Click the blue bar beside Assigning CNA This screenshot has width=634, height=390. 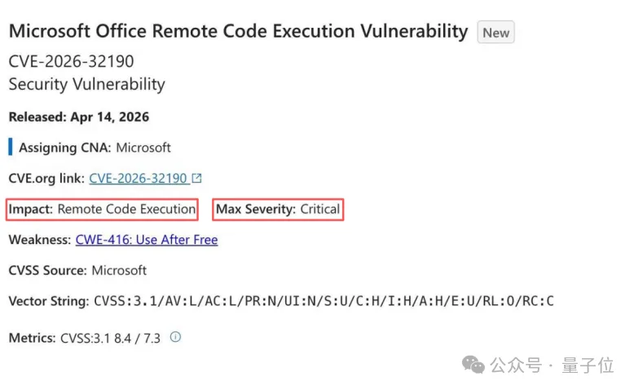(11, 148)
